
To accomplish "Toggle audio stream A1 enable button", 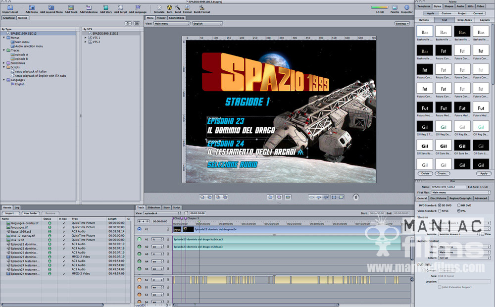I will (x=139, y=239).
